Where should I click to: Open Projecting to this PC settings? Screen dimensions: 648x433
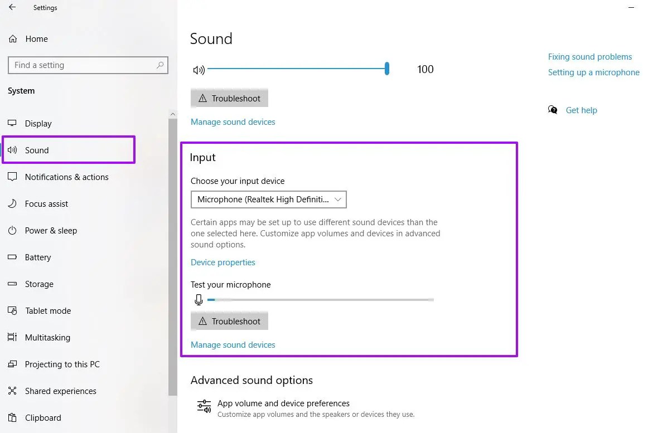pos(12,364)
